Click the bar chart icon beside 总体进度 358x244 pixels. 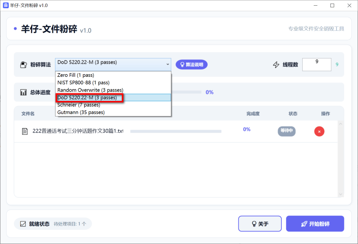[x=24, y=92]
